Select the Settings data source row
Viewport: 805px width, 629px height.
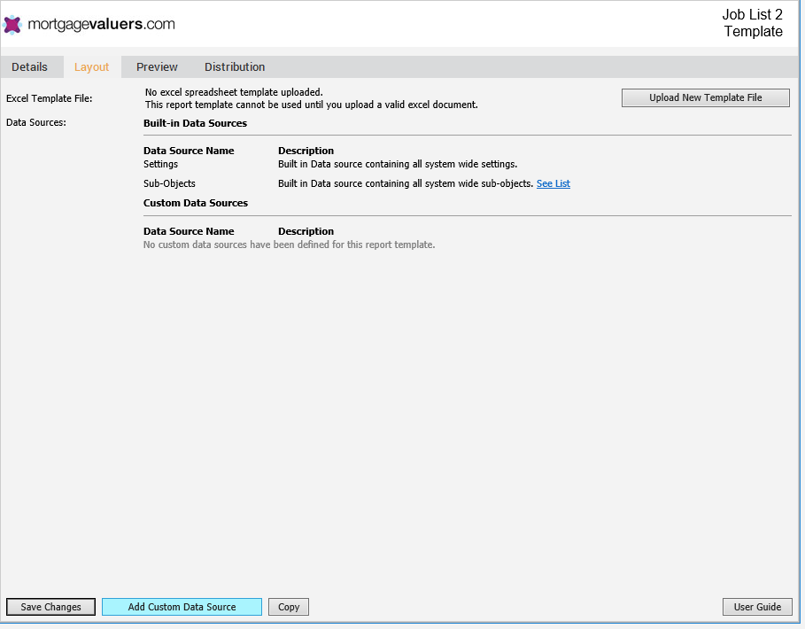(468, 164)
